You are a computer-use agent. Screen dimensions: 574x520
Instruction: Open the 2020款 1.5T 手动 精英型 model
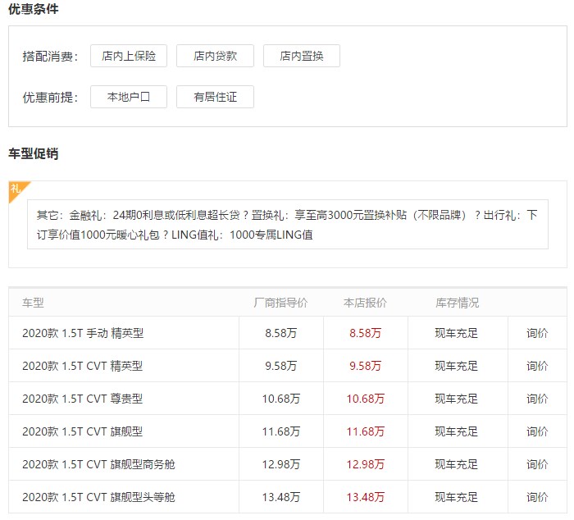pos(83,333)
